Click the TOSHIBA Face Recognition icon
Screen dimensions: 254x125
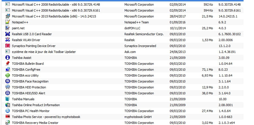[x=7, y=81]
